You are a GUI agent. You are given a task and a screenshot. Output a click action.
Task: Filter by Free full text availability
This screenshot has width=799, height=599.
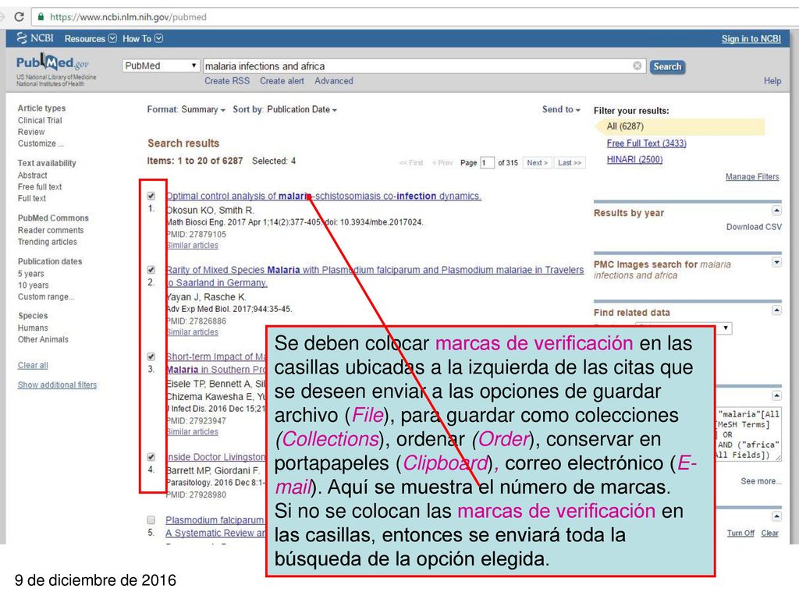pyautogui.click(x=40, y=187)
